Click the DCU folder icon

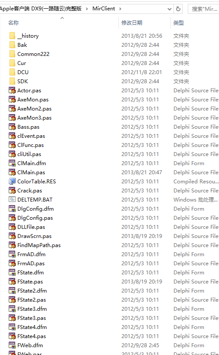(12, 72)
